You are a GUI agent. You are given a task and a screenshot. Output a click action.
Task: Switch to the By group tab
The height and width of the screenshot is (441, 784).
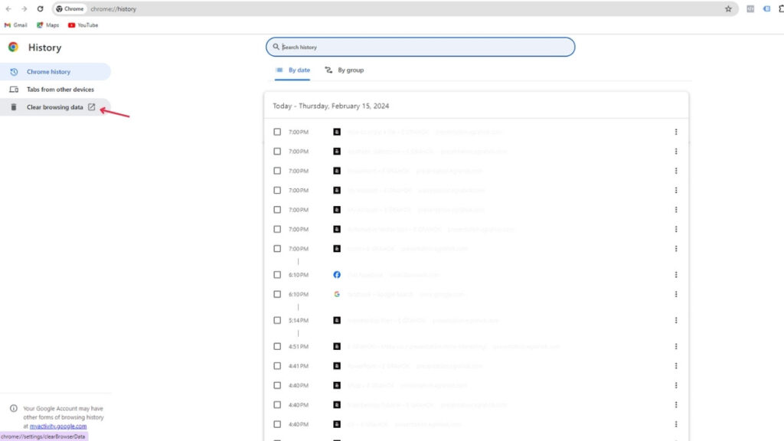(344, 70)
